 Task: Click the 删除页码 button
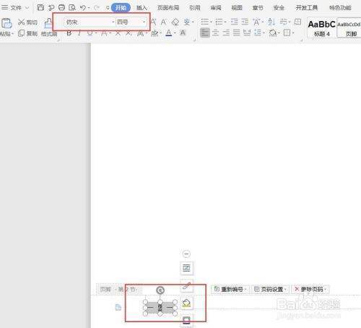[x=310, y=289]
